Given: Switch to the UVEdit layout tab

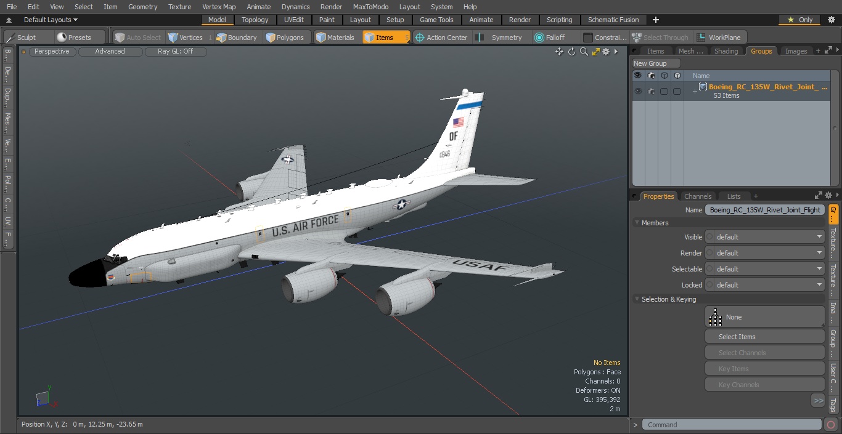Looking at the screenshot, I should (x=293, y=20).
